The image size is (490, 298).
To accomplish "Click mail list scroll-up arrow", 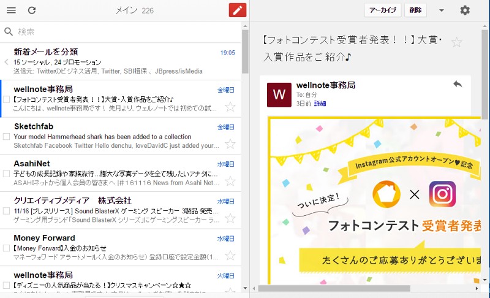I will coord(245,26).
